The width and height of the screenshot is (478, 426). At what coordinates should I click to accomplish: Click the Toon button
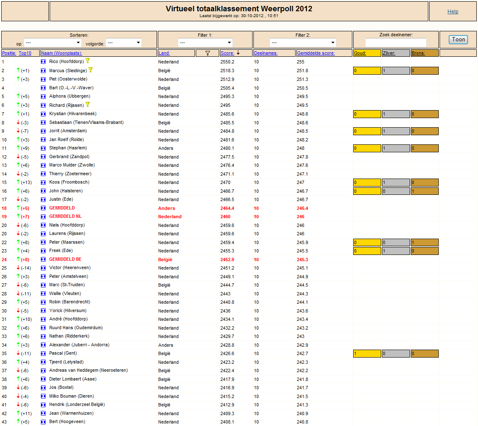click(x=458, y=39)
